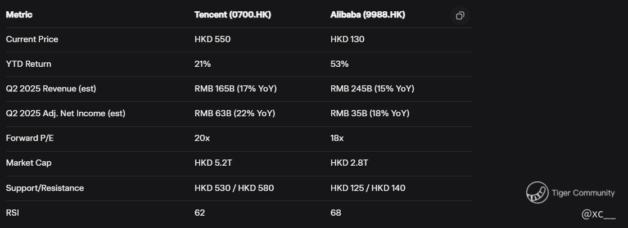Viewport: 628px width, 228px height.
Task: Click the Tiger Community watermark text
Action: pyautogui.click(x=583, y=193)
